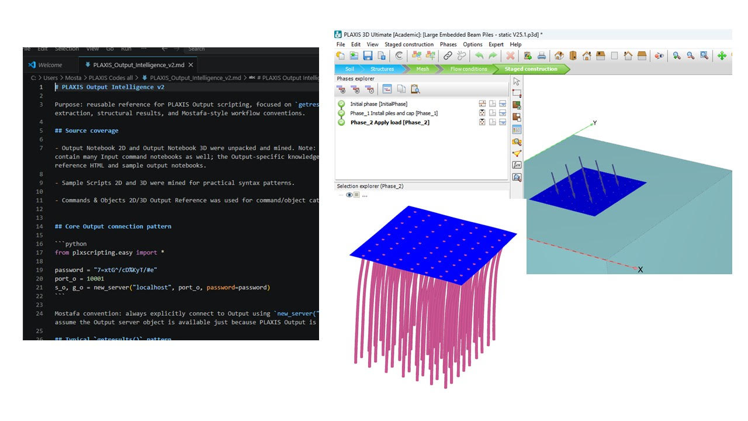Click calculation type icon for Initial phase

483,104
